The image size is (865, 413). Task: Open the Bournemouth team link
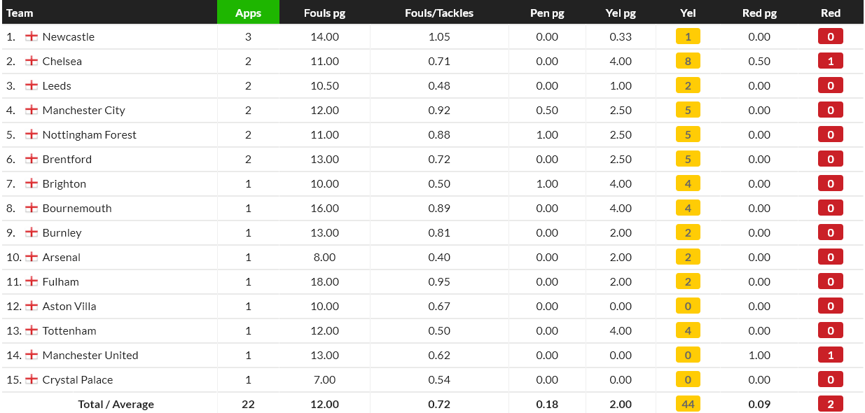click(x=77, y=208)
